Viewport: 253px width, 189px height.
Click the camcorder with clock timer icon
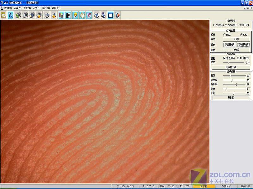pos(96,15)
